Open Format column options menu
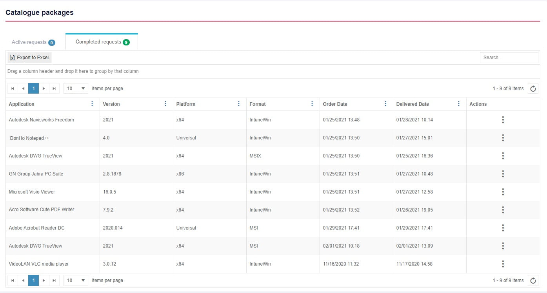This screenshot has height=293, width=547. [x=312, y=104]
